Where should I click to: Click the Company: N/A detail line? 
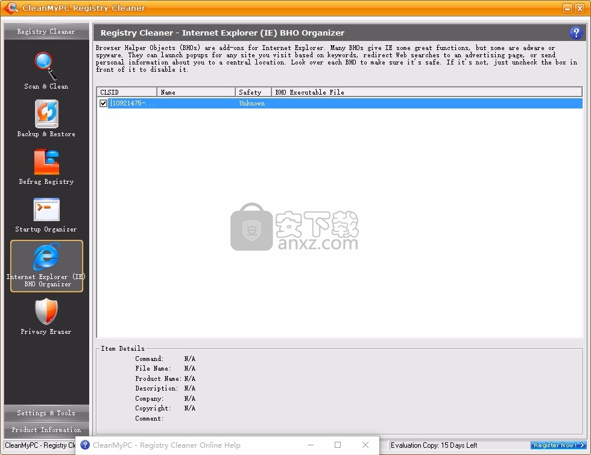(x=165, y=398)
